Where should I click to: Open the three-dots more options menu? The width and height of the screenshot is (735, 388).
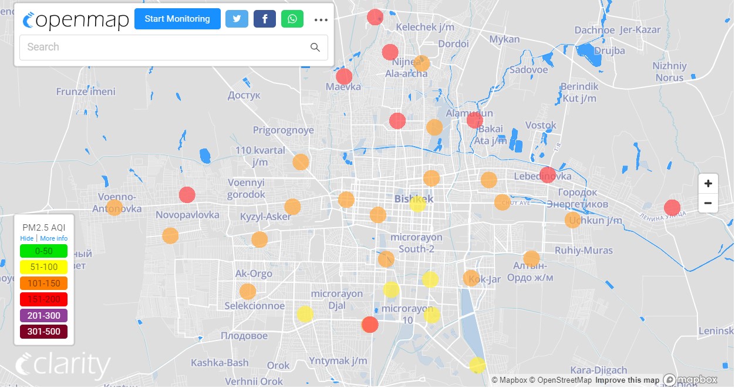321,19
